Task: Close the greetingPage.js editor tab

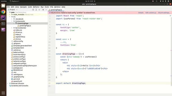Action: click(63, 10)
